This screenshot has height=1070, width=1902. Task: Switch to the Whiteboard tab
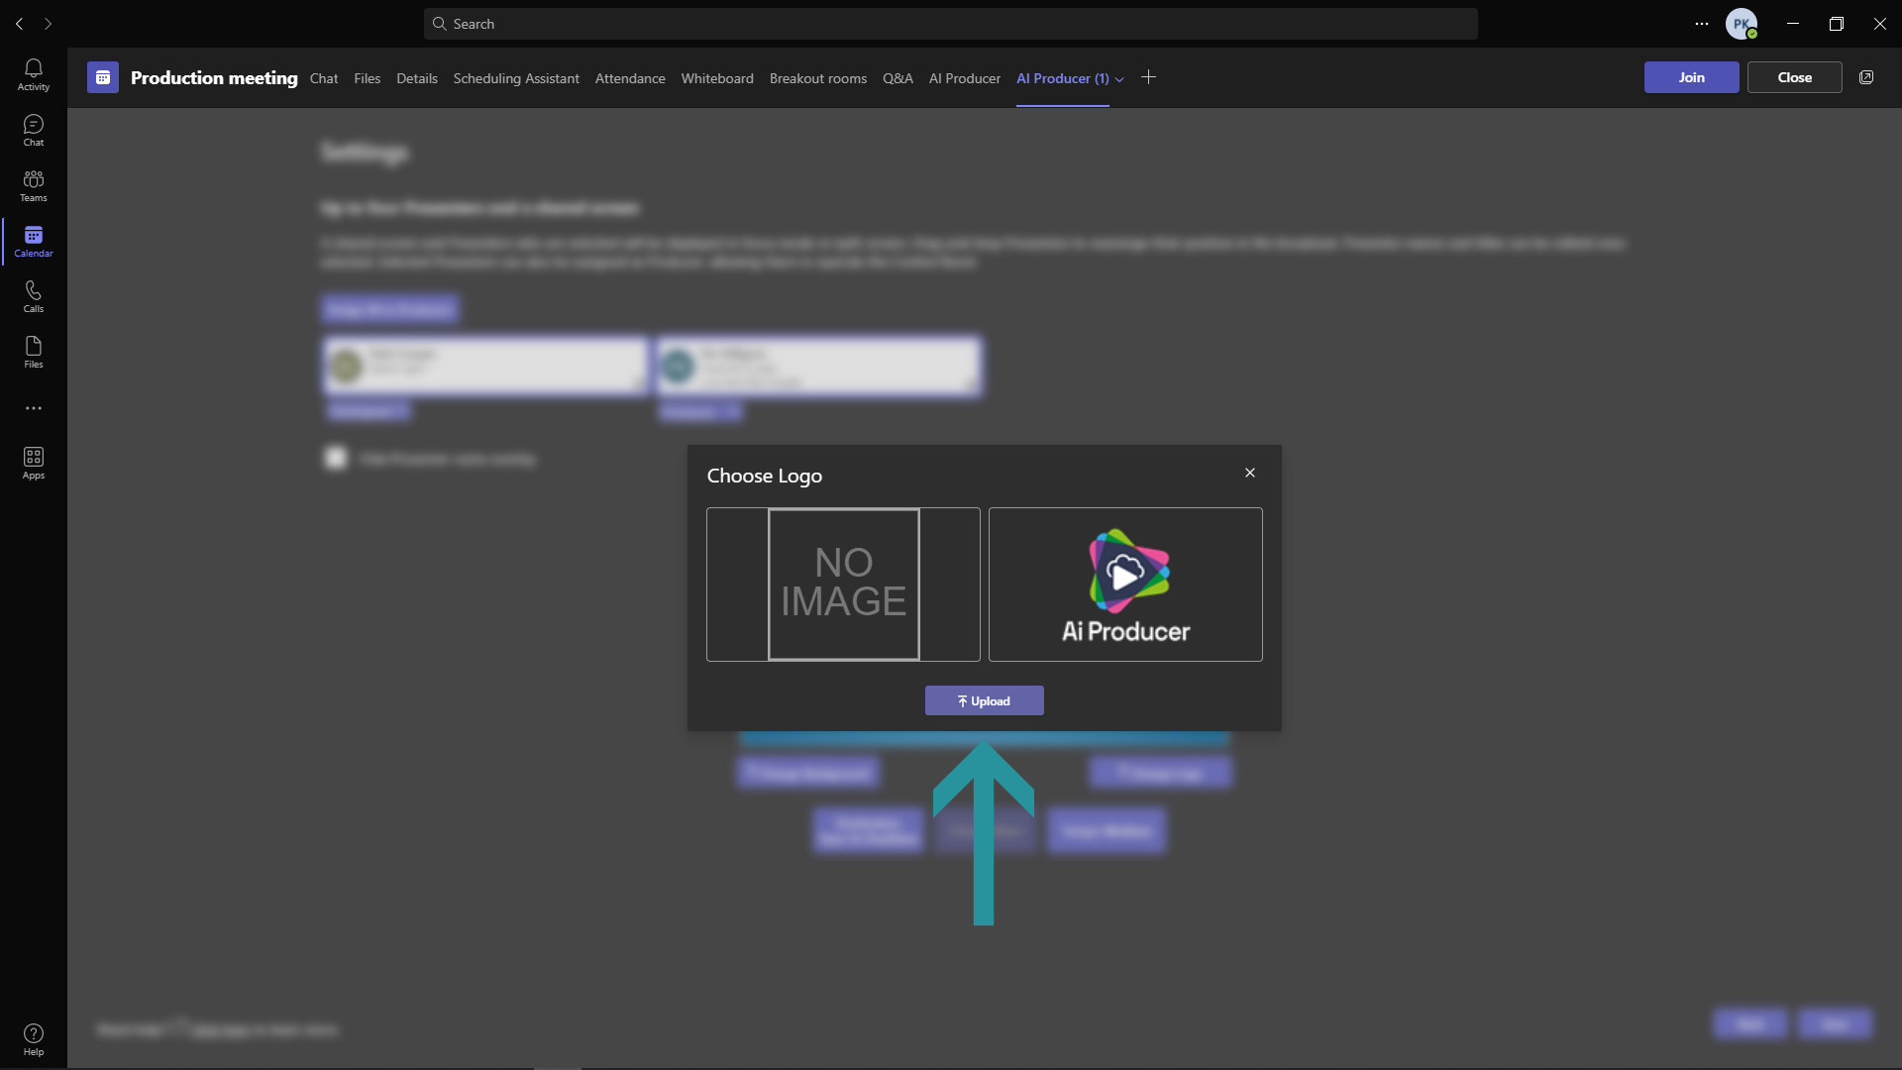(717, 78)
